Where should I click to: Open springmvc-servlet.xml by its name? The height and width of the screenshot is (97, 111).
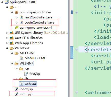tap(36, 28)
